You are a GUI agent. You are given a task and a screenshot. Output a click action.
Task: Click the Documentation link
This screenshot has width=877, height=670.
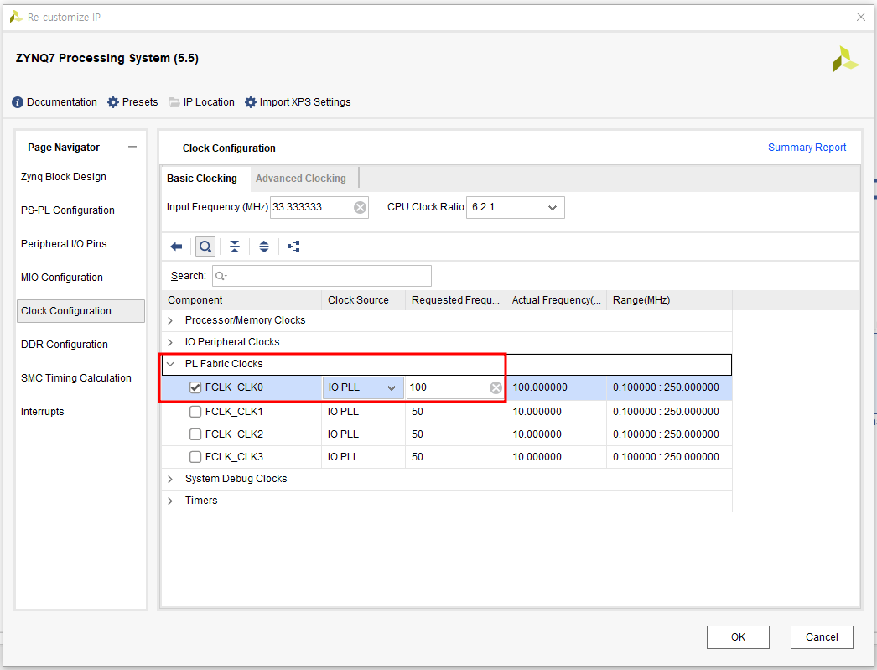pyautogui.click(x=62, y=102)
